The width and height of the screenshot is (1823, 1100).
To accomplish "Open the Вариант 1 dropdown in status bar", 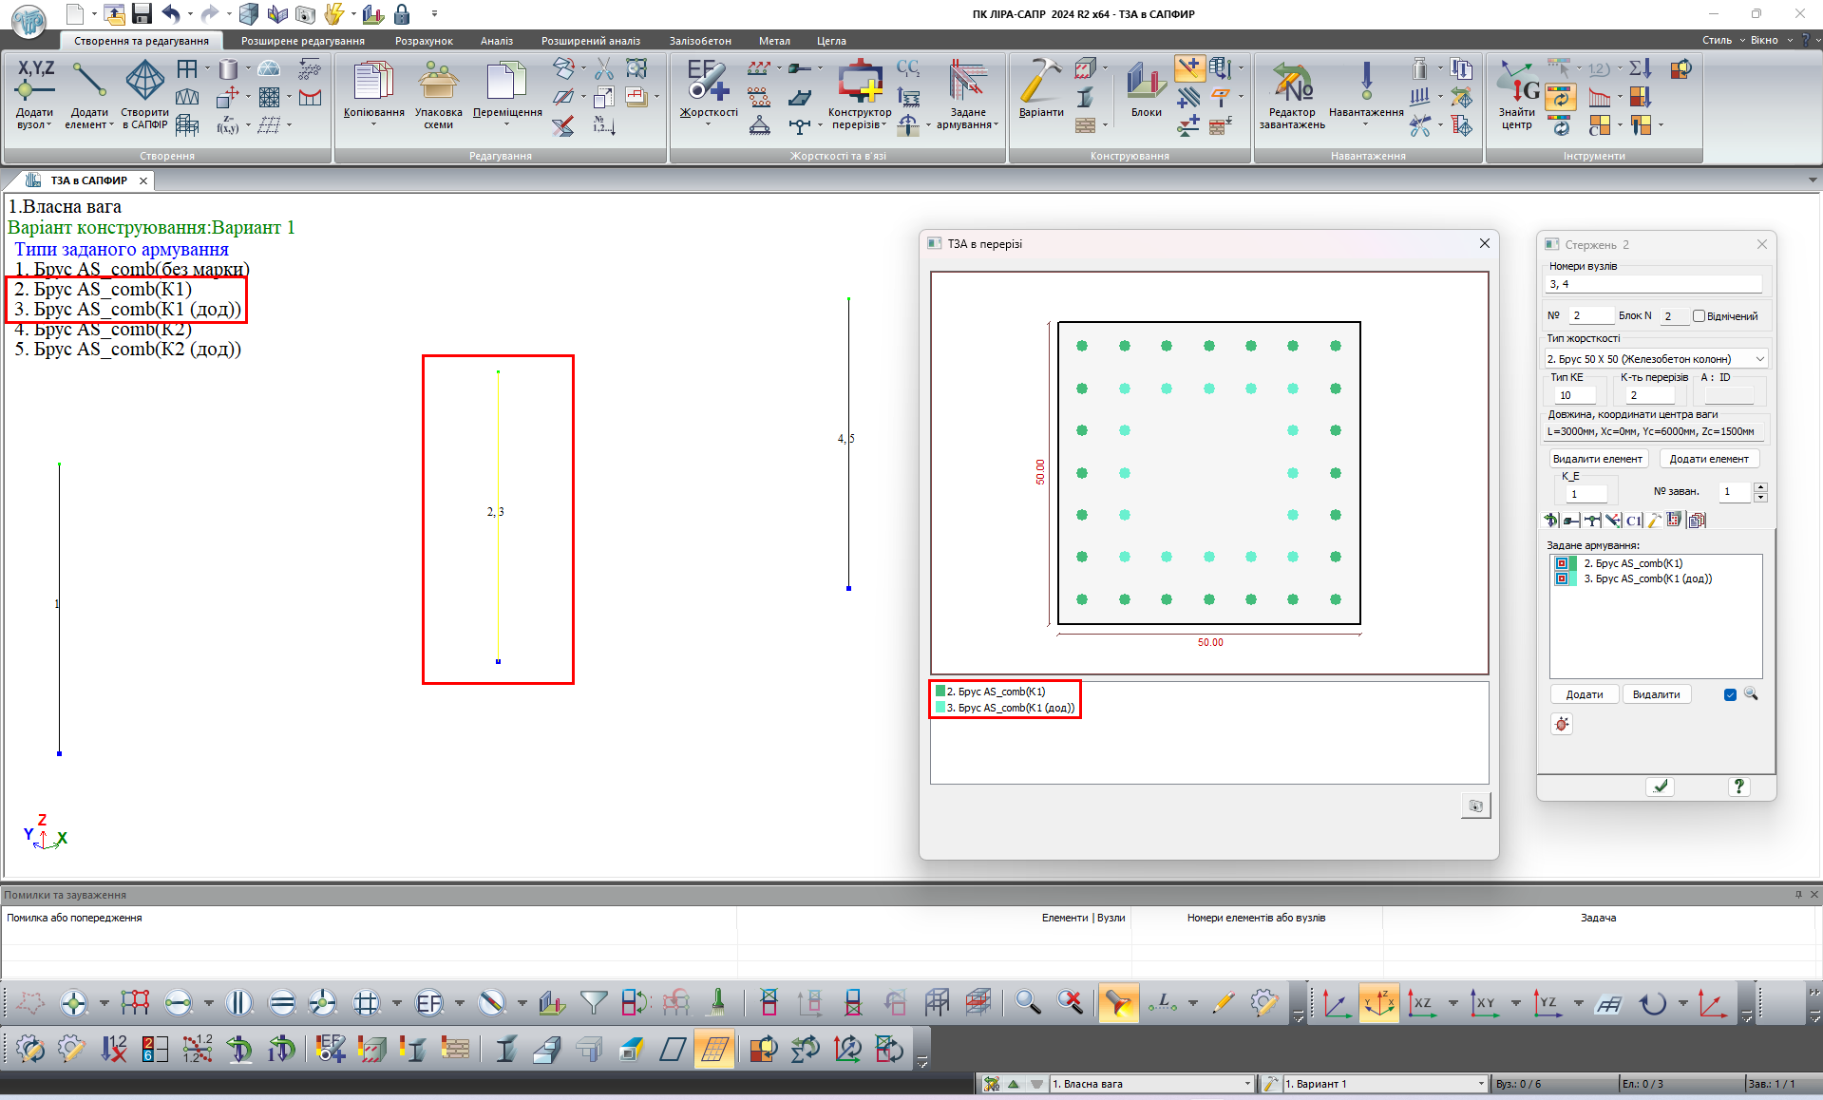I will [1480, 1084].
